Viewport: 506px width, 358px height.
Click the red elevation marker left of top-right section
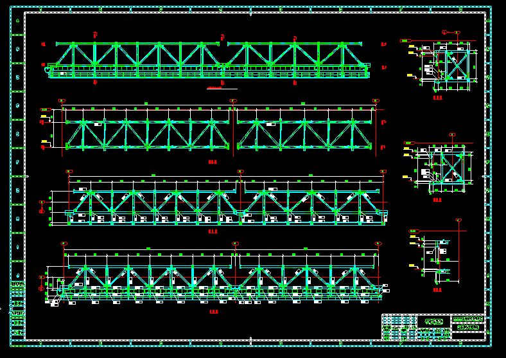(x=406, y=40)
